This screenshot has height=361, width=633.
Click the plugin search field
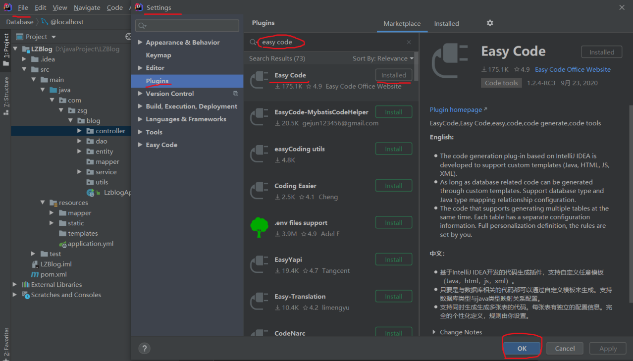point(331,43)
